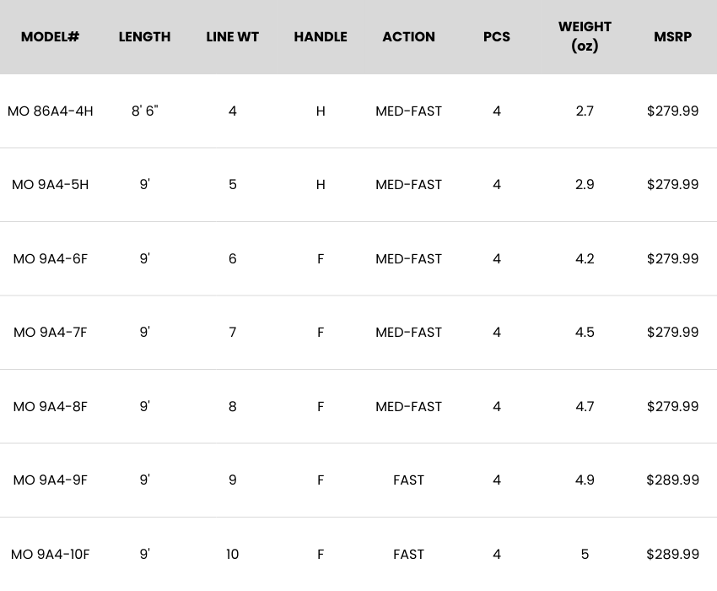Click the 8' 6" length cell

point(144,111)
